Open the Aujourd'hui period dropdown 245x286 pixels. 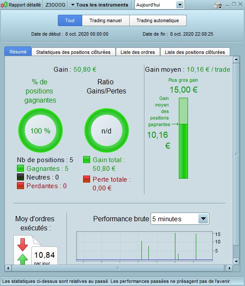click(160, 5)
